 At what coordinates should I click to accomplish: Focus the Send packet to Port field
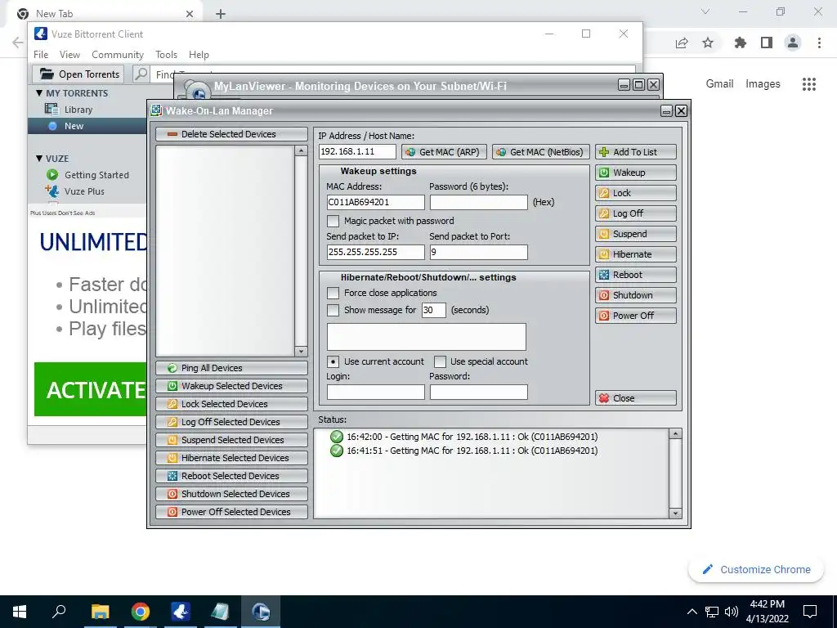(479, 252)
